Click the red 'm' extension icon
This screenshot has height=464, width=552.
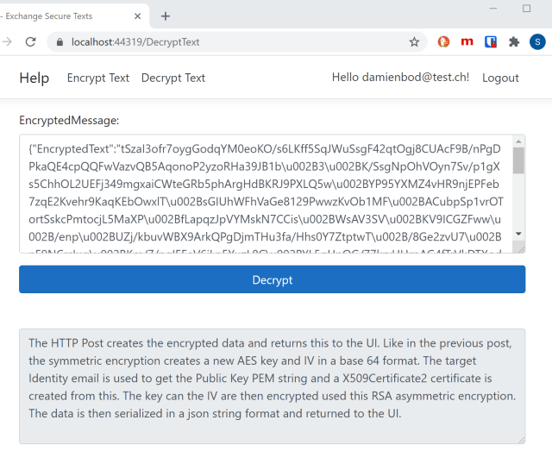467,41
